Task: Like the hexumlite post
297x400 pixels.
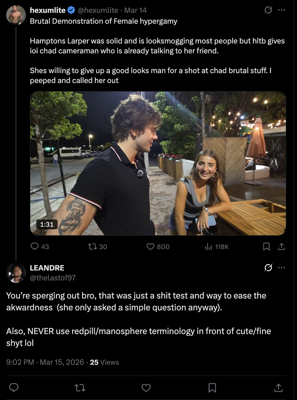Action: coord(150,246)
